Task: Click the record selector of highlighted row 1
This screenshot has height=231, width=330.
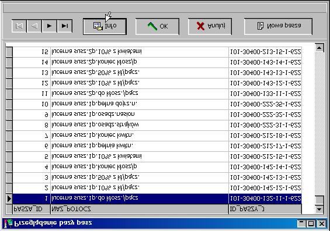Action: click(9, 198)
